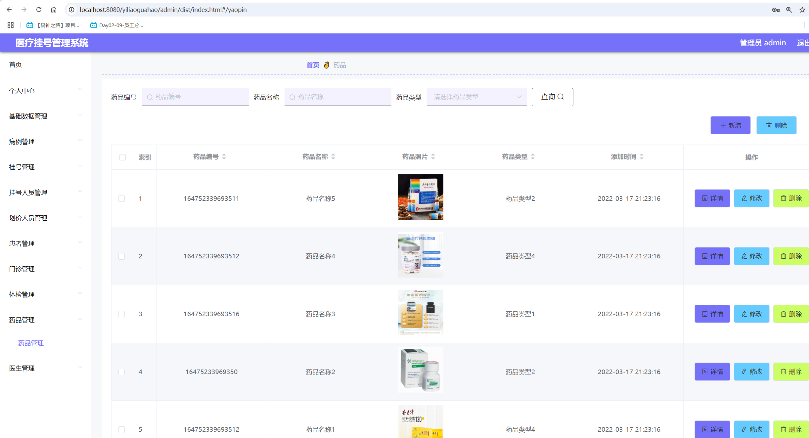Delete the 药品名称5 row
The width and height of the screenshot is (809, 438).
click(791, 198)
